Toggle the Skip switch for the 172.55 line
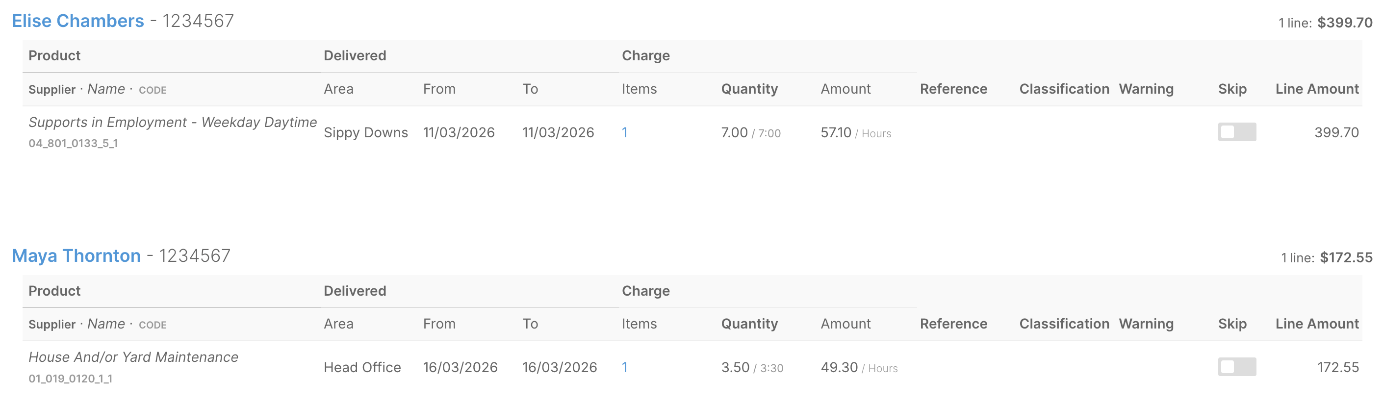The width and height of the screenshot is (1383, 405). (x=1236, y=367)
